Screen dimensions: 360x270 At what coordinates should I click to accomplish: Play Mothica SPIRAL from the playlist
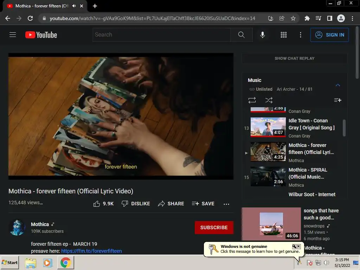292,177
